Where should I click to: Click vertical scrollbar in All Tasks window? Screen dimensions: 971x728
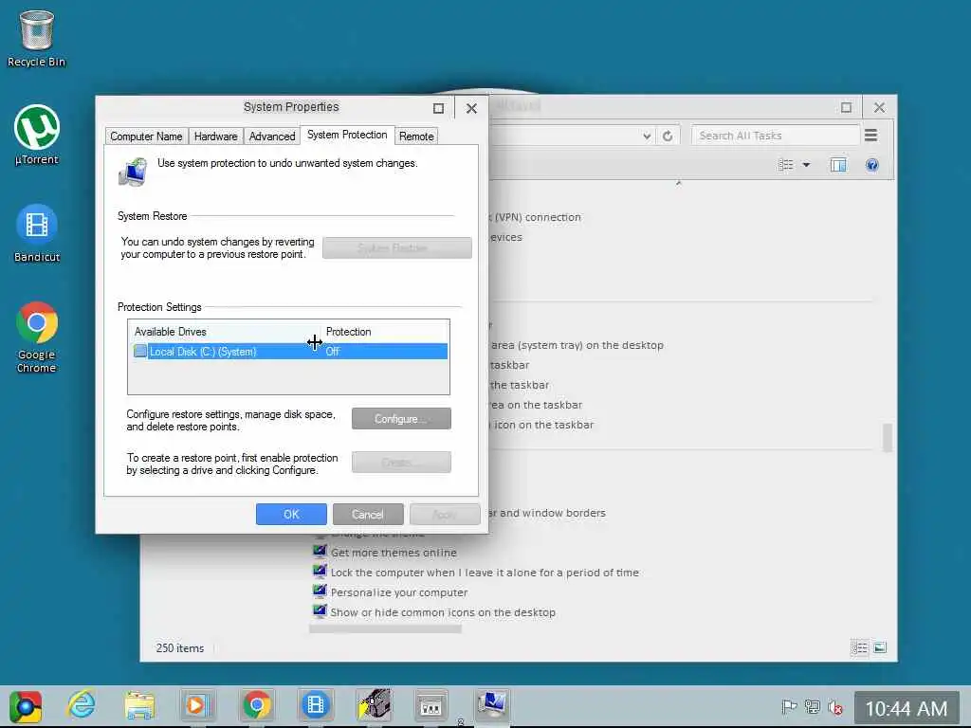(x=888, y=438)
